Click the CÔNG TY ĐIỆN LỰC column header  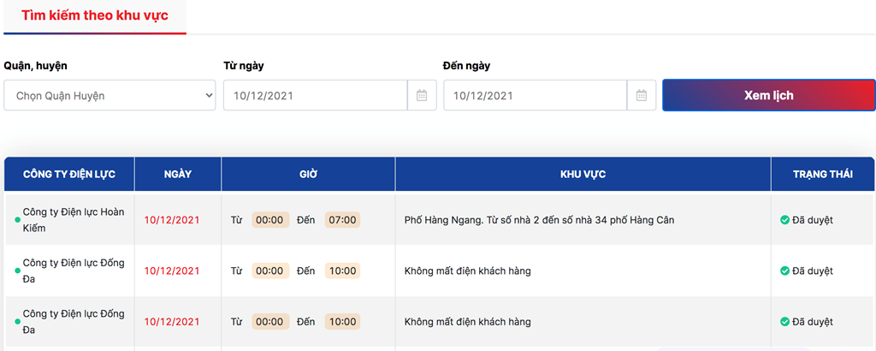(x=69, y=175)
